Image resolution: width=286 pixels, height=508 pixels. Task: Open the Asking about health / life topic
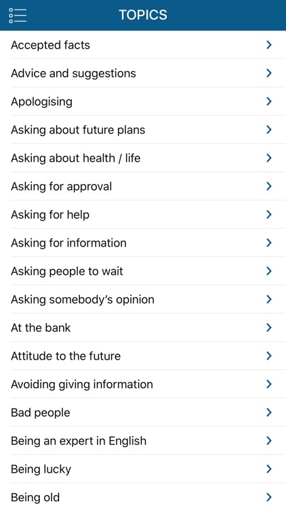click(143, 158)
